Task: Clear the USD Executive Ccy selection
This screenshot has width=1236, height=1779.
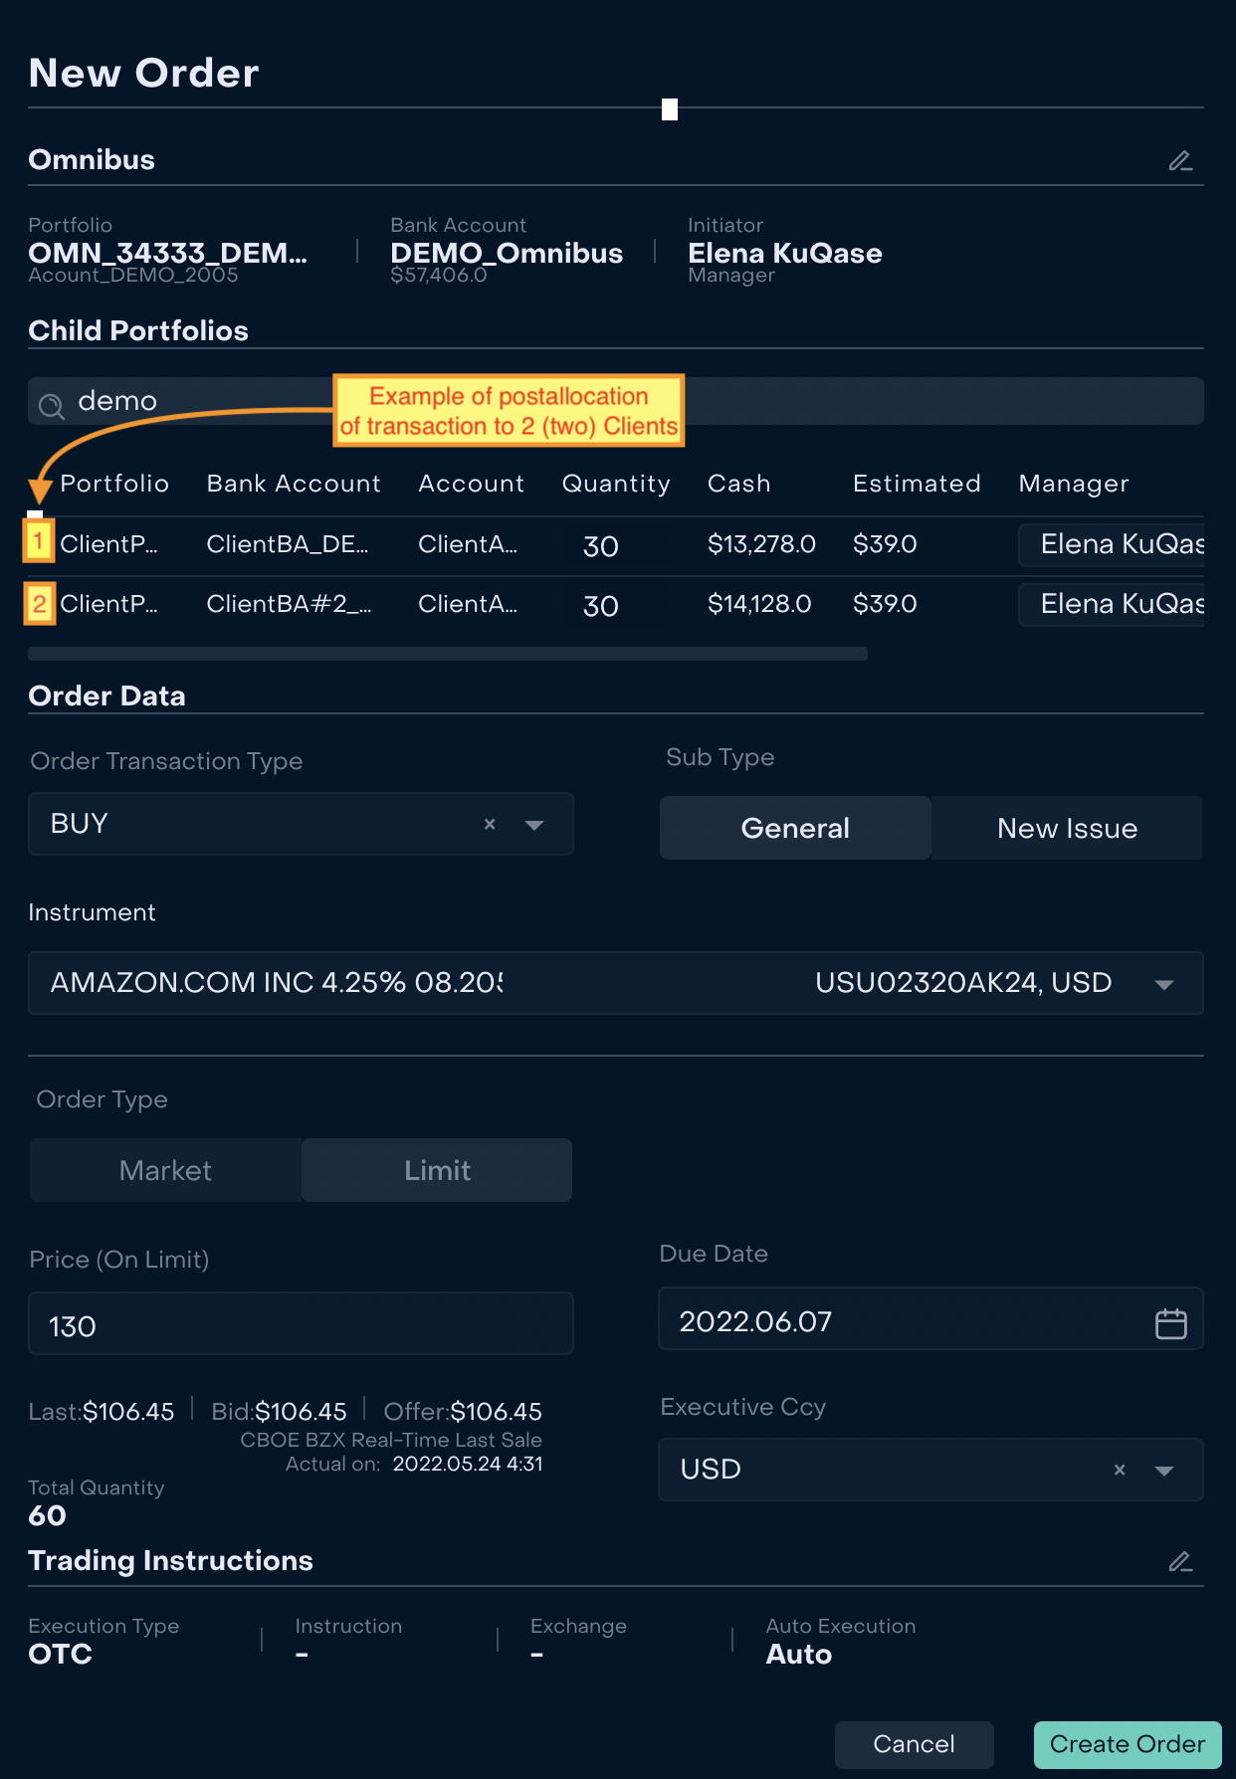Action: coord(1120,1470)
